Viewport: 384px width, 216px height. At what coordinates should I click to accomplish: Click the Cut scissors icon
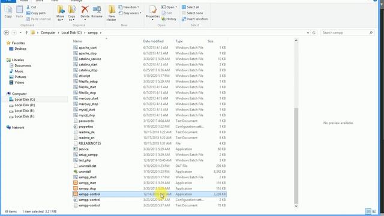click(x=28, y=7)
